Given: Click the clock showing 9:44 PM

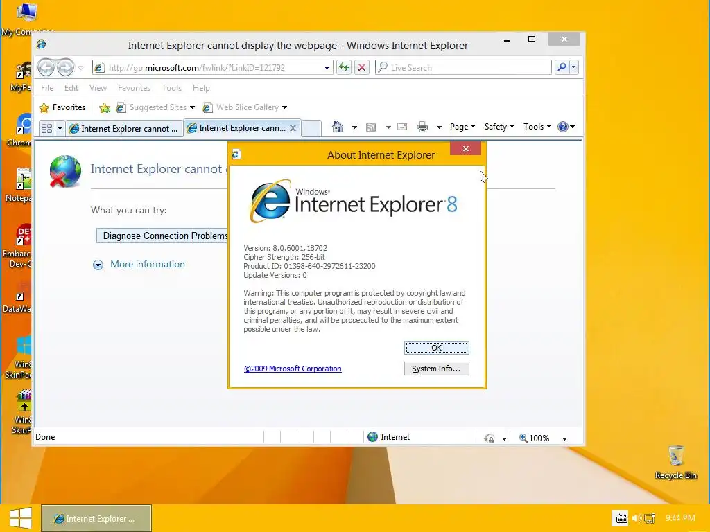Looking at the screenshot, I should click(680, 518).
